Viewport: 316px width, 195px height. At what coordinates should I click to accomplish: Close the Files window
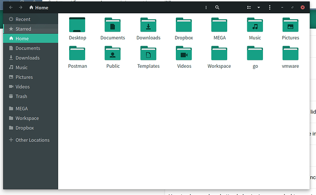[303, 7]
